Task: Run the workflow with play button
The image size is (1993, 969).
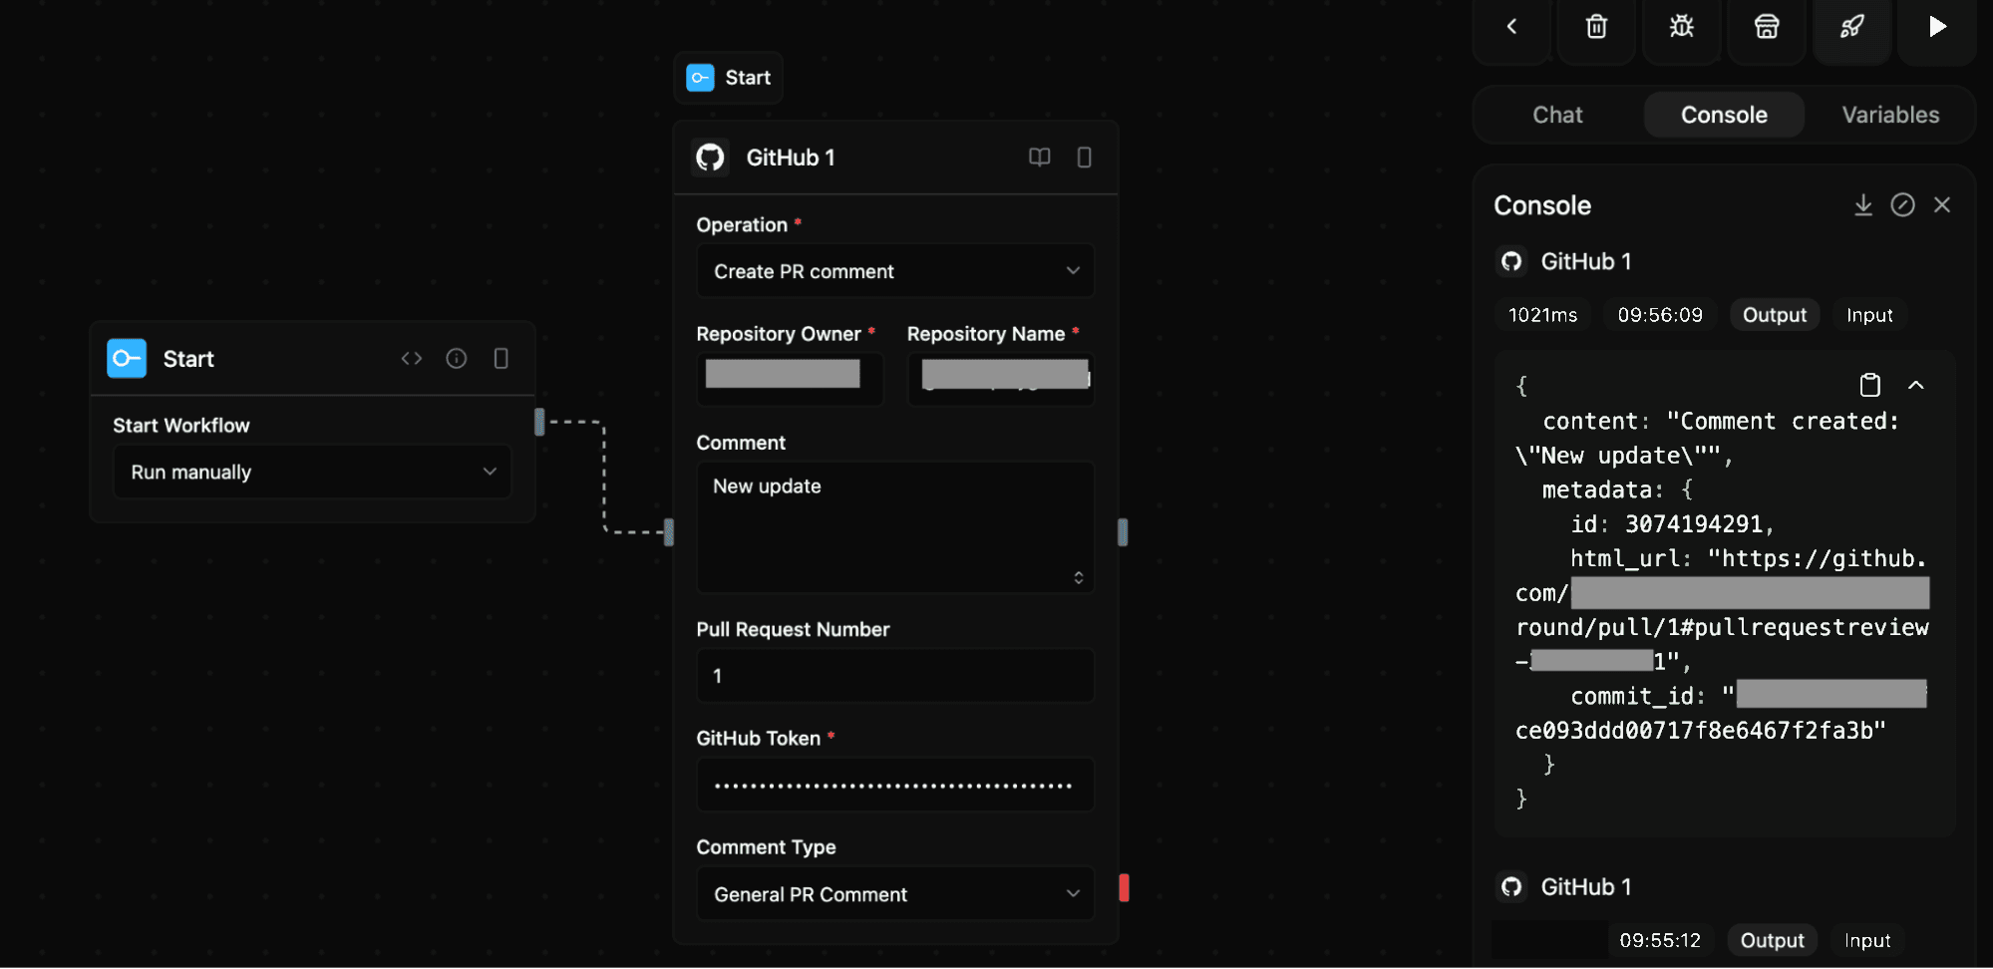Action: (1936, 27)
